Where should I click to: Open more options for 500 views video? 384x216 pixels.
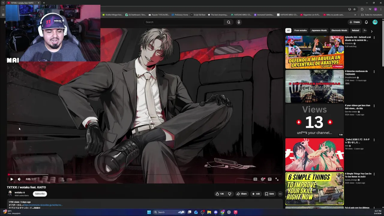click(x=374, y=106)
